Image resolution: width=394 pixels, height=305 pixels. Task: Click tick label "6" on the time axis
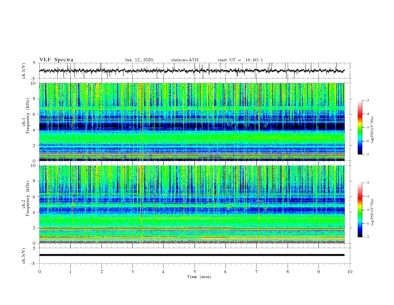tap(225, 272)
